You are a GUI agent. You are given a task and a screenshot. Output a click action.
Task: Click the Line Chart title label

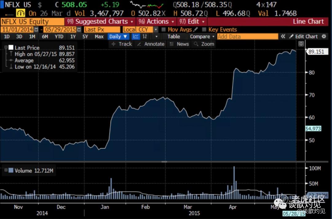308,21
